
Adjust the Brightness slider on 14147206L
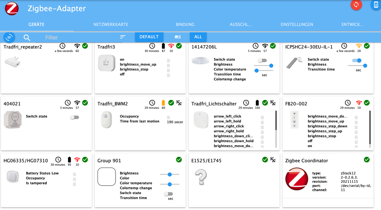(x=264, y=65)
